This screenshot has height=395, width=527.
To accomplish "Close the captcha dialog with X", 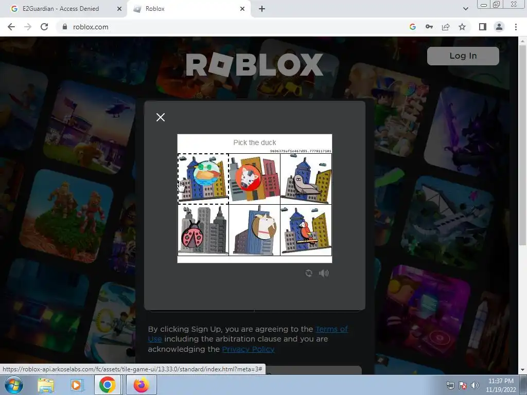I will (161, 117).
